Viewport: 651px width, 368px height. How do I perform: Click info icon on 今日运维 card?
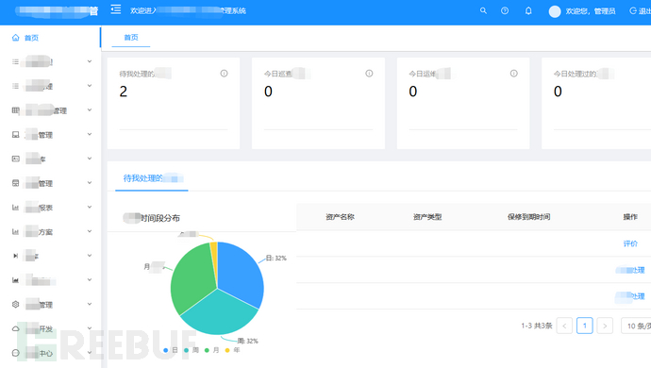513,74
